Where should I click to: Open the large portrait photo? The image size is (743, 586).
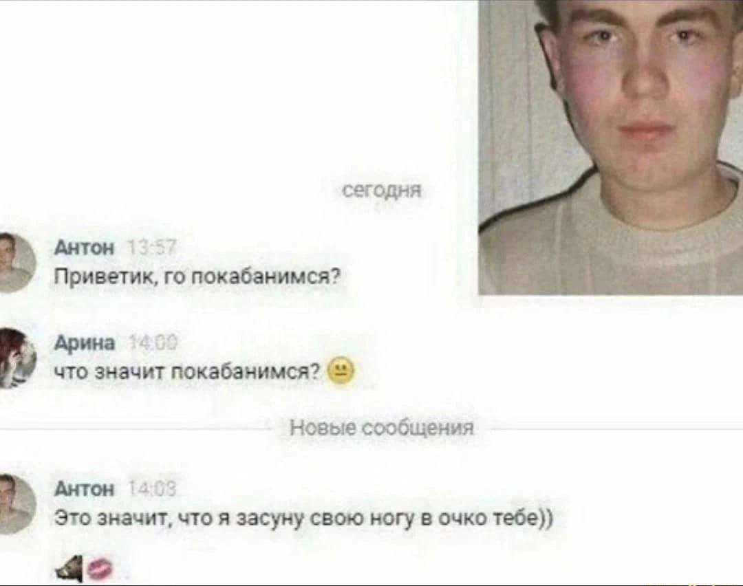611,147
